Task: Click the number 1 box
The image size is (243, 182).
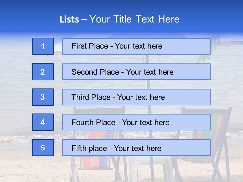Action: tap(43, 46)
